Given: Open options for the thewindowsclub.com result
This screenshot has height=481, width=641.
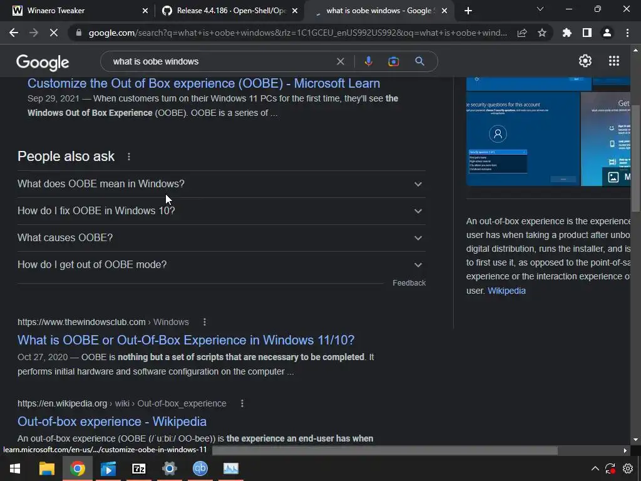Looking at the screenshot, I should click(x=205, y=323).
